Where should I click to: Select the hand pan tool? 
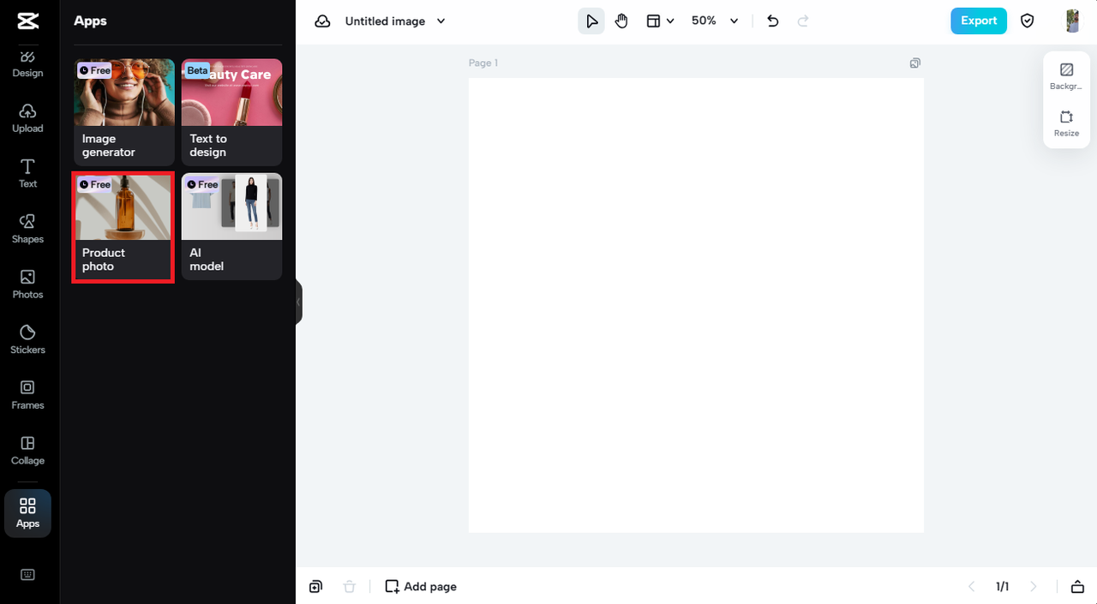pyautogui.click(x=621, y=21)
